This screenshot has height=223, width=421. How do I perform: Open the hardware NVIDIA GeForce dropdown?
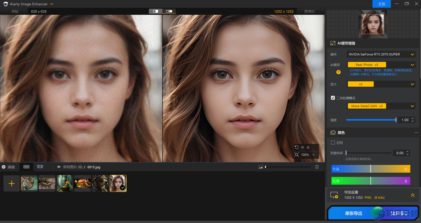point(381,54)
